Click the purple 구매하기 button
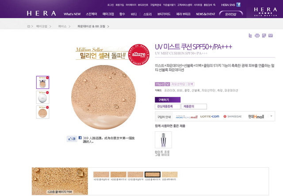The height and width of the screenshot is (196, 283). tap(168, 100)
